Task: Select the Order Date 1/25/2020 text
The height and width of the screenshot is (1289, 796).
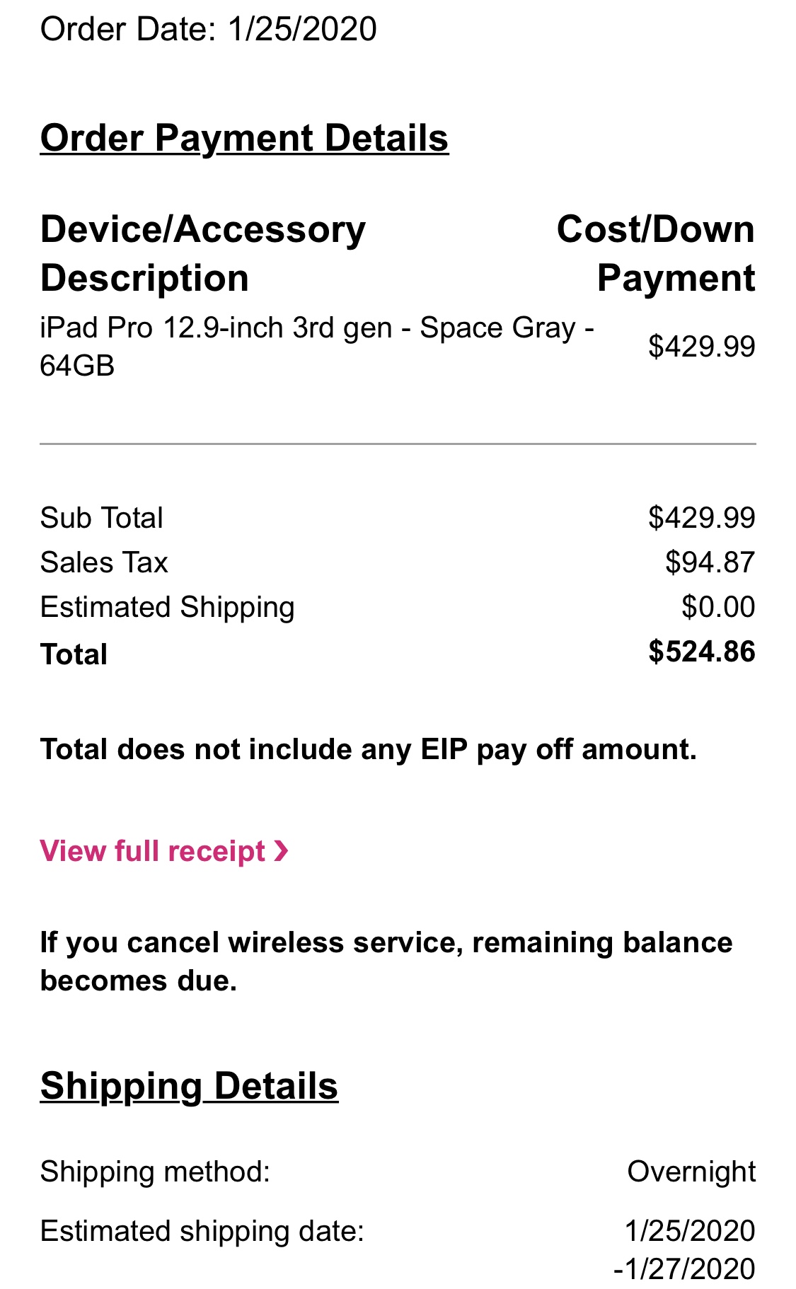Action: [x=208, y=30]
